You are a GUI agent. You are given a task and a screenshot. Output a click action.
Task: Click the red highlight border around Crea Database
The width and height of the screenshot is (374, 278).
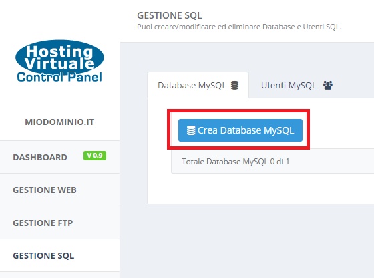[x=238, y=110]
